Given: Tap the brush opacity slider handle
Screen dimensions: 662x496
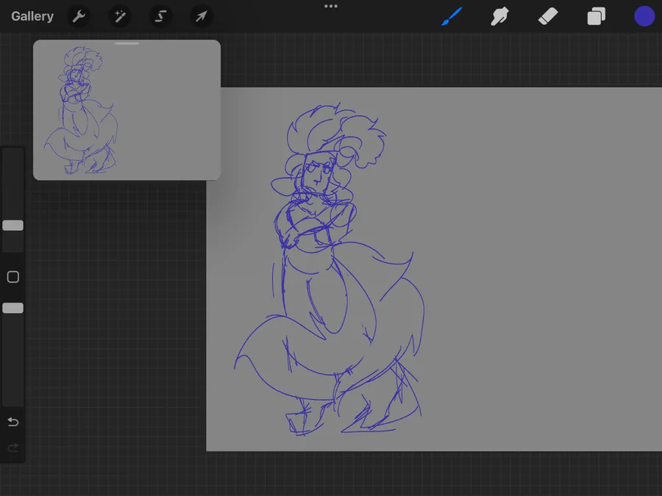Looking at the screenshot, I should coord(13,308).
